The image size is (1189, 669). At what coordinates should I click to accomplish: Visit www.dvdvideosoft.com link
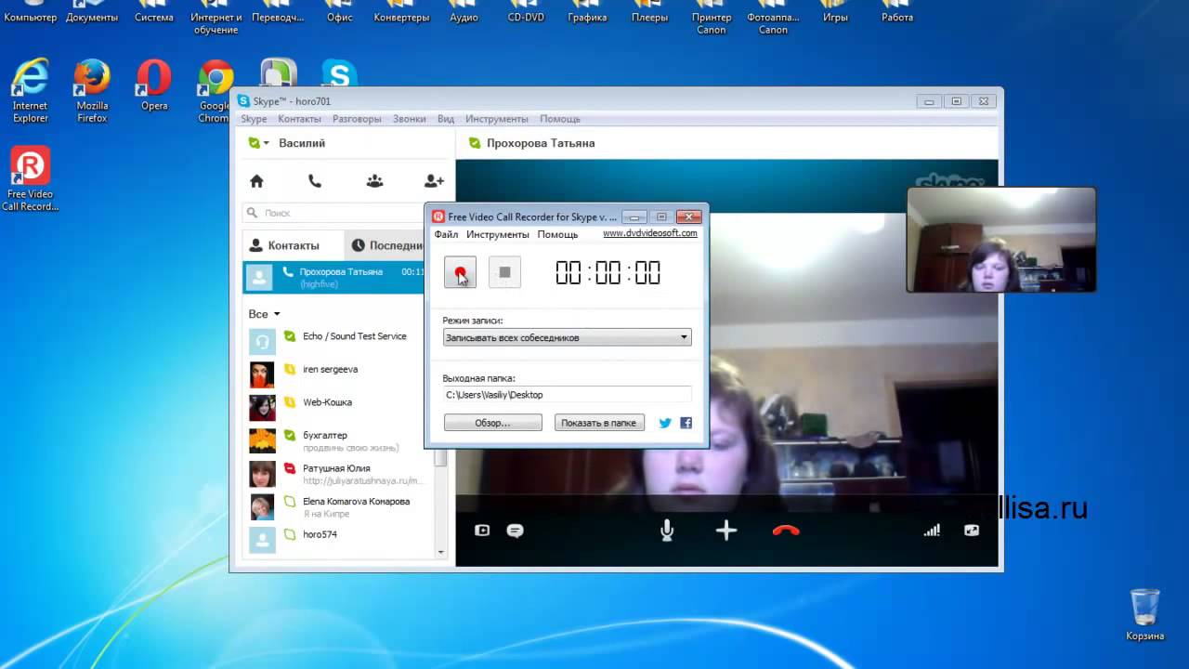(x=650, y=233)
